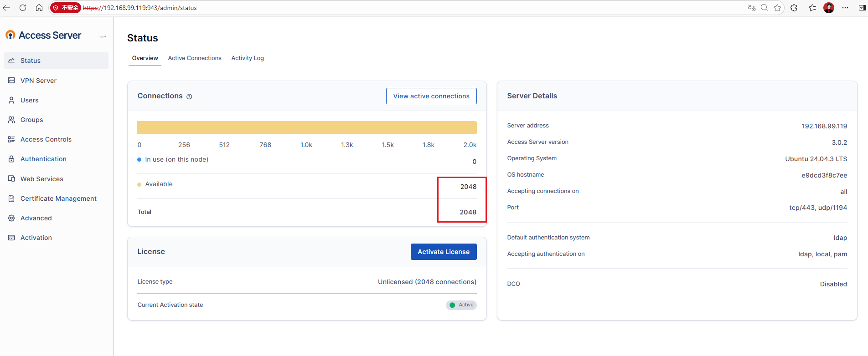
Task: Click the yellow connections usage bar
Action: 307,127
